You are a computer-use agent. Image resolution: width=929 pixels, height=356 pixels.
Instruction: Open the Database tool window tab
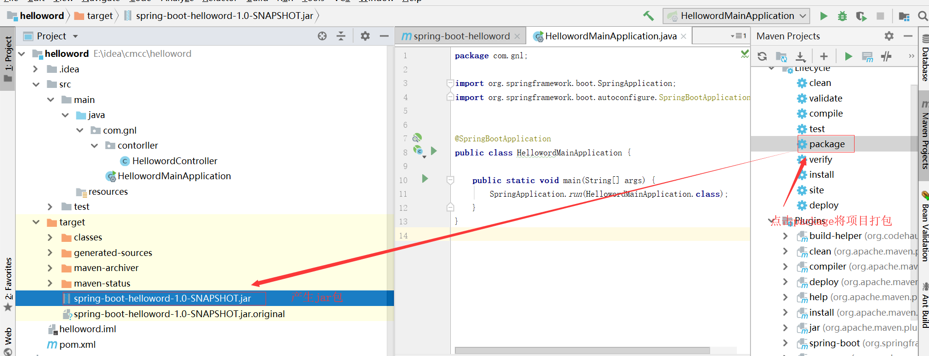[924, 57]
